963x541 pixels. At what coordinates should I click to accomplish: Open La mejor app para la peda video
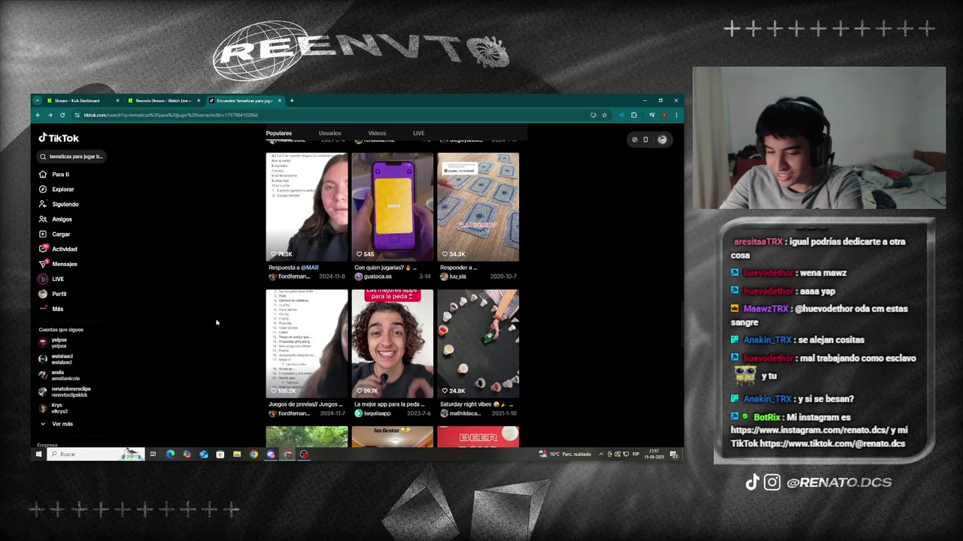[392, 343]
